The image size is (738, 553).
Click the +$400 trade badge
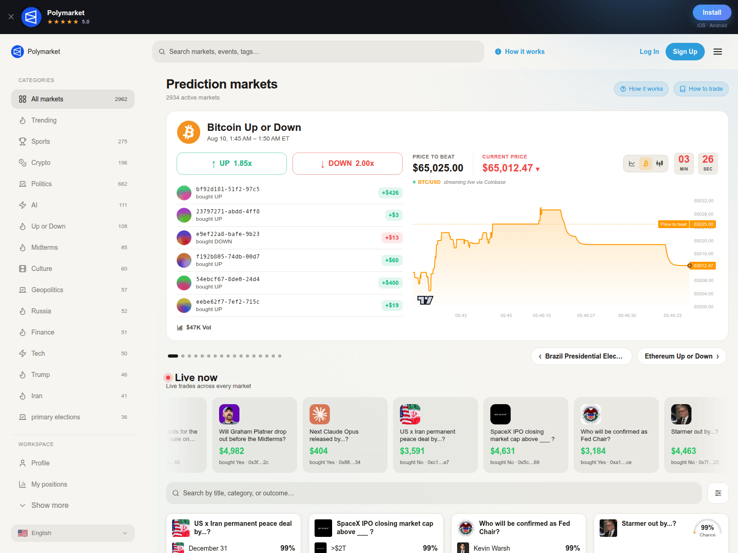(x=390, y=283)
